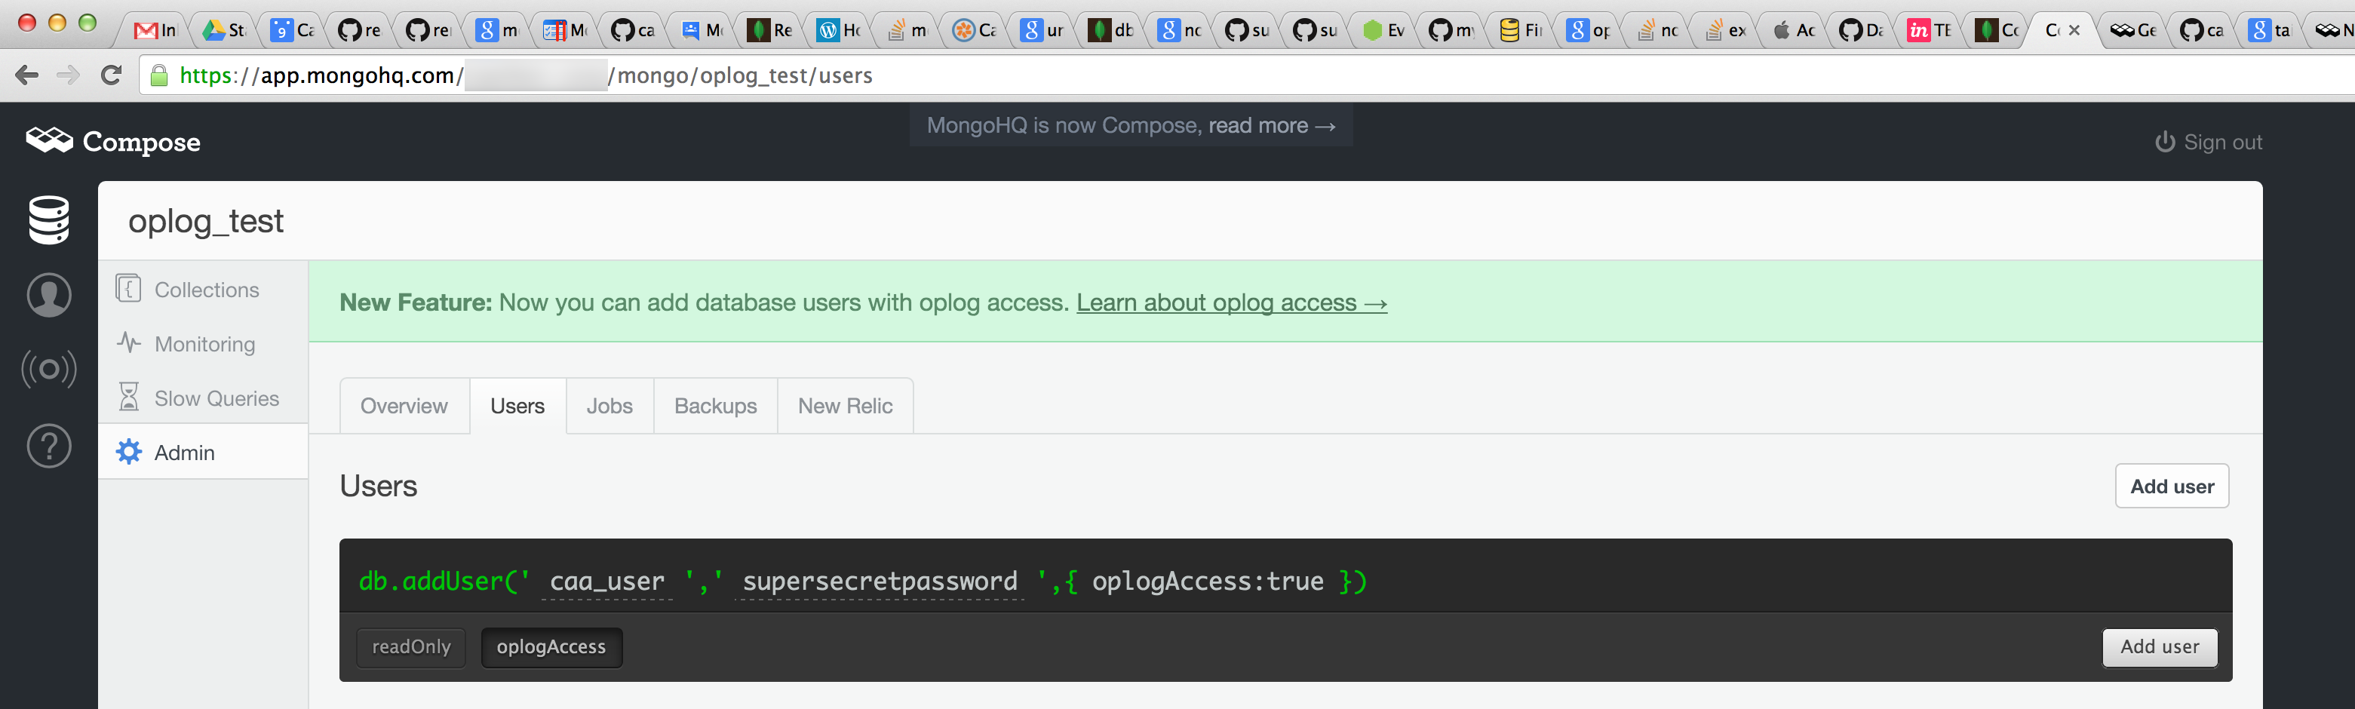Open the Jobs tab

coord(609,406)
